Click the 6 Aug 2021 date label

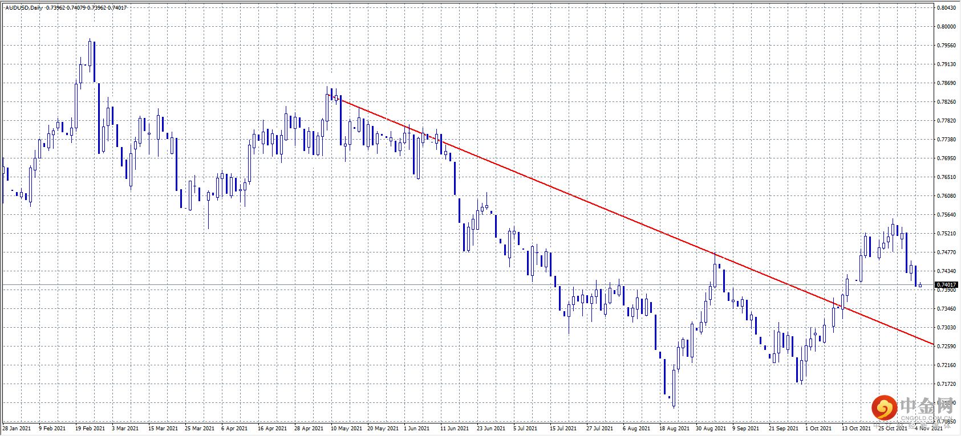(636, 429)
